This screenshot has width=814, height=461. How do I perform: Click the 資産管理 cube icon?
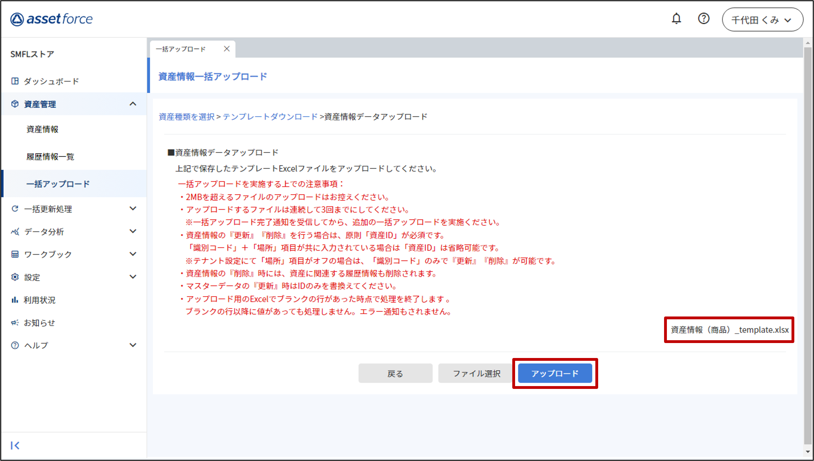pyautogui.click(x=15, y=104)
